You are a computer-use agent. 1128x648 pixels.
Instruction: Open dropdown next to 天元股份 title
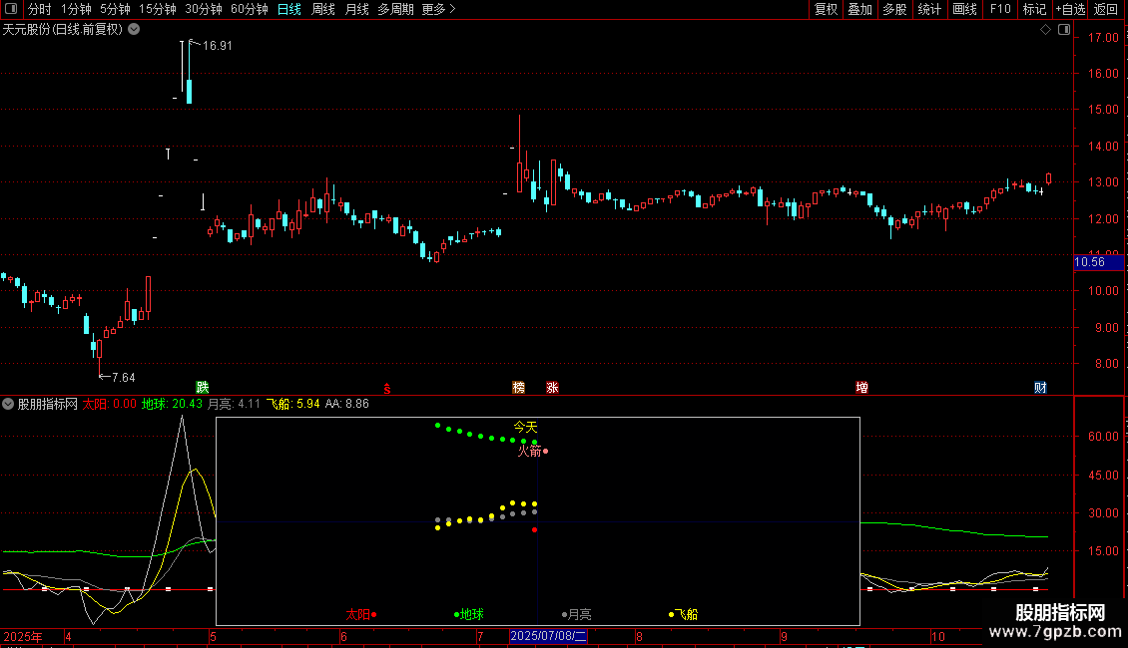point(134,30)
